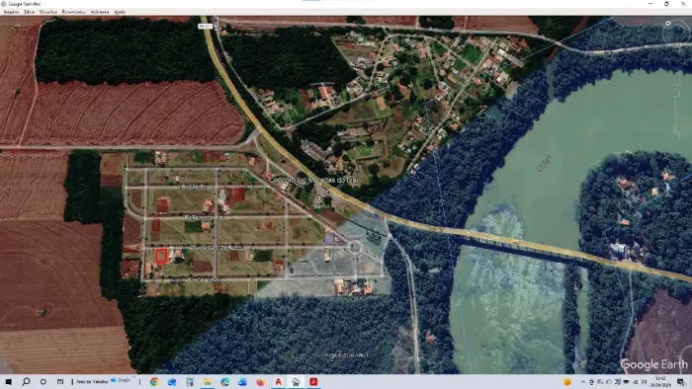Screen dimensions: 692x389
Task: Open Windows taskbar search
Action: (x=26, y=381)
